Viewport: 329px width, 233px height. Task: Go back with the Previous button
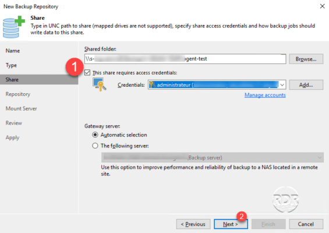(x=193, y=224)
